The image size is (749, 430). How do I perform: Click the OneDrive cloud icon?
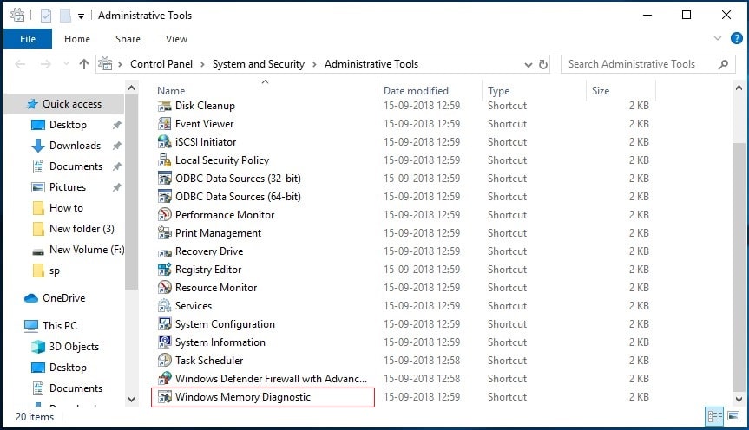pos(31,298)
